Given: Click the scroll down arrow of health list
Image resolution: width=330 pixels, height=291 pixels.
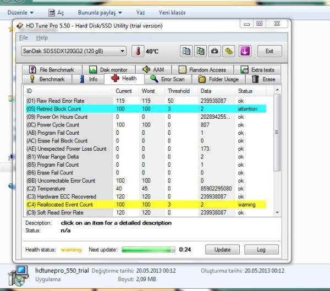Looking at the screenshot, I should (x=277, y=212).
